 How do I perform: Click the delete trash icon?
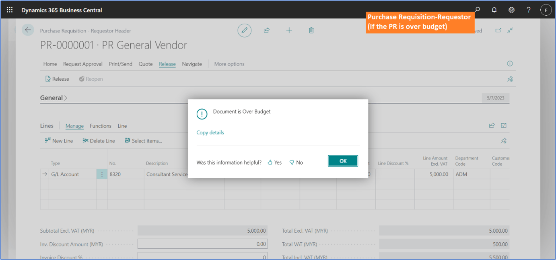[x=311, y=30]
